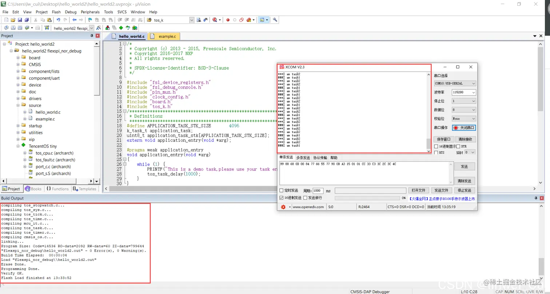Click the Translate file icon in build toolbar

click(6, 28)
